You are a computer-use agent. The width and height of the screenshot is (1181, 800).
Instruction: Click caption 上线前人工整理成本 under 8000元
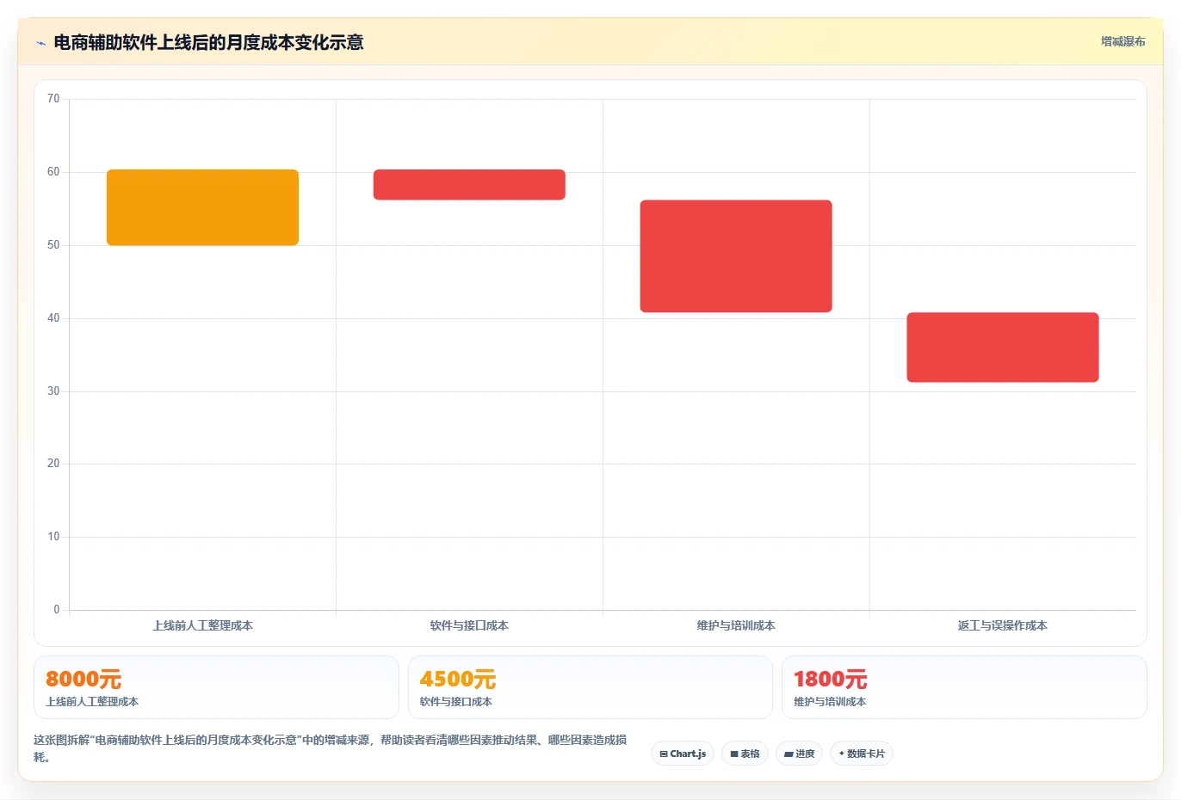click(x=92, y=702)
